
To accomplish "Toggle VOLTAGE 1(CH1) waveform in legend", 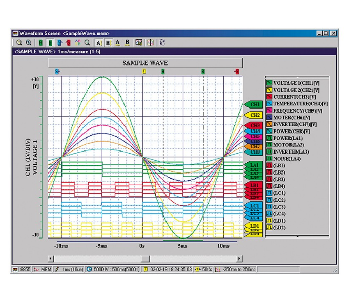I will (269, 83).
